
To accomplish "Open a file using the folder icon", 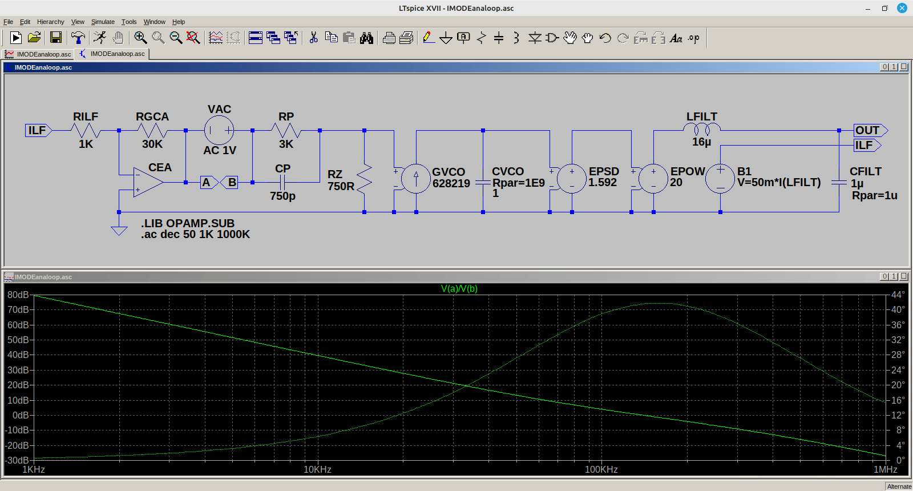I will (x=34, y=38).
